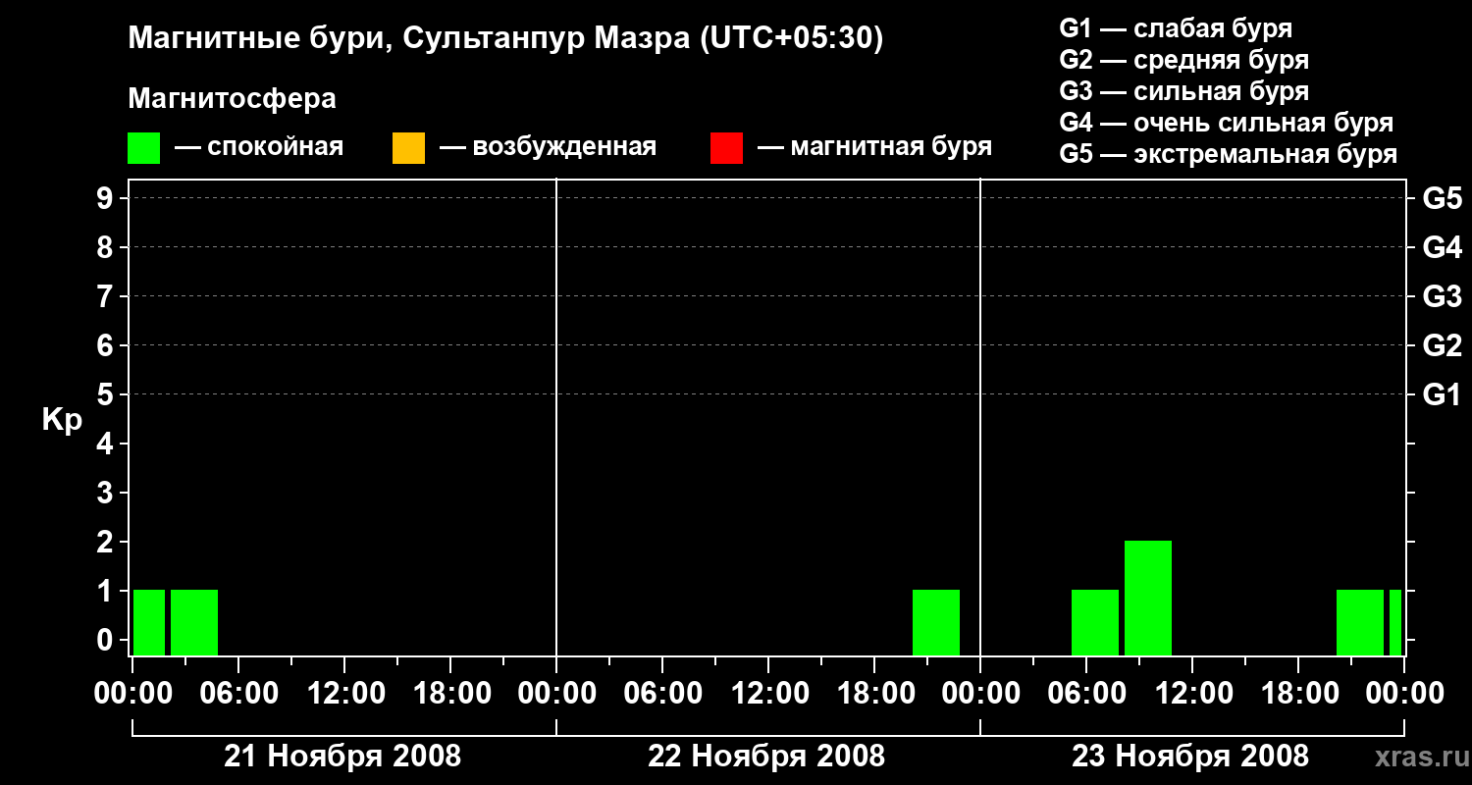Select the "G5 — экстремальная буря" legend line
Image resolution: width=1472 pixels, height=785 pixels.
tap(1229, 154)
